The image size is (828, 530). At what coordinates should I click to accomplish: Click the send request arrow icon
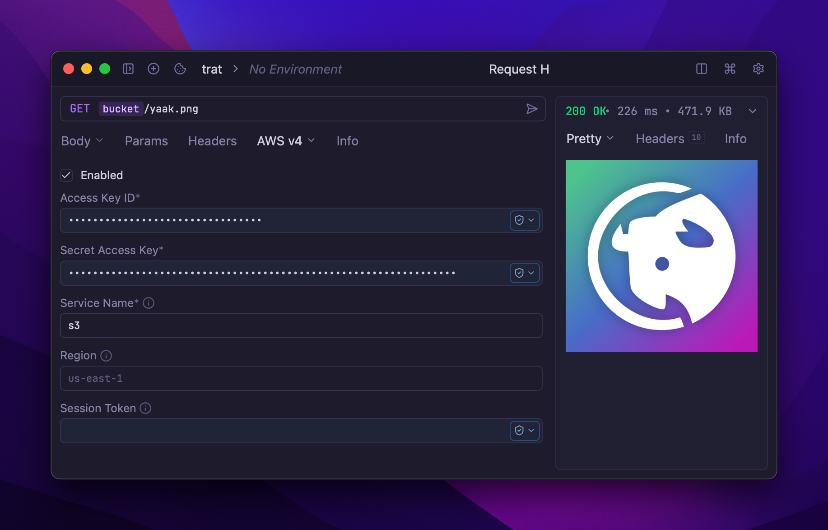tap(531, 109)
